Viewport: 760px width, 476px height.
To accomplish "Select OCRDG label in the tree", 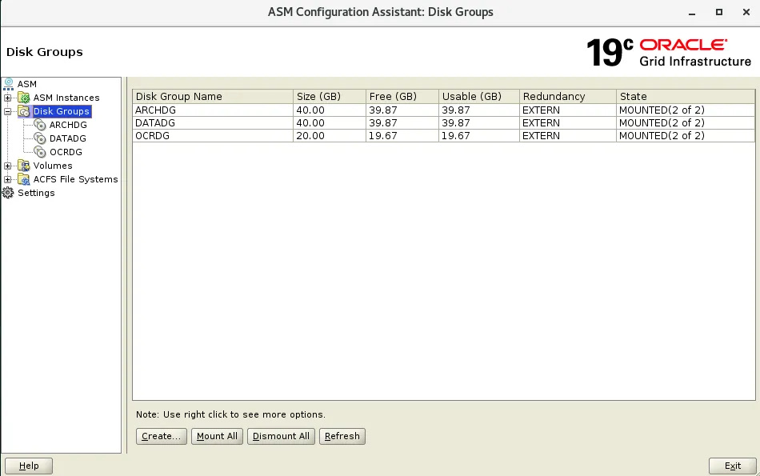I will 66,152.
